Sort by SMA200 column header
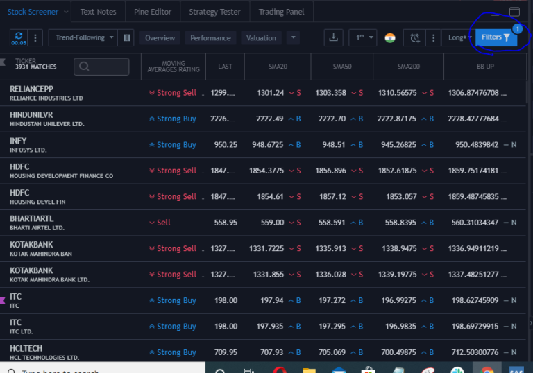The image size is (533, 373). point(409,67)
